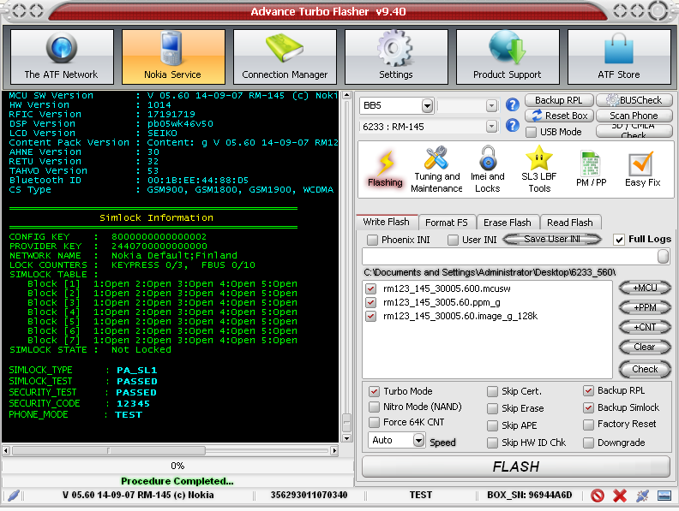Click the +CNT button
679x511 pixels.
click(x=645, y=327)
